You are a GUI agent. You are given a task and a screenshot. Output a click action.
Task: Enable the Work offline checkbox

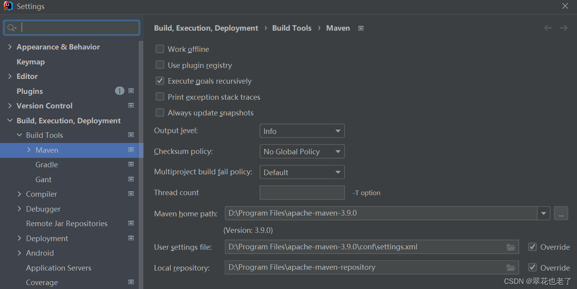coord(160,49)
